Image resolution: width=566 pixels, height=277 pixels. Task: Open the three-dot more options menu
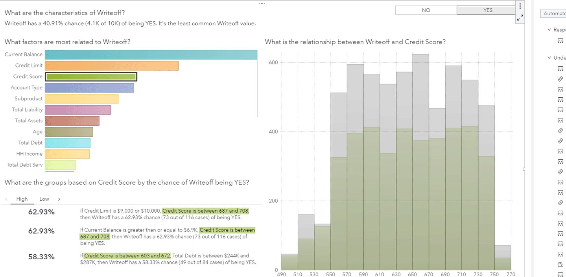[520, 6]
